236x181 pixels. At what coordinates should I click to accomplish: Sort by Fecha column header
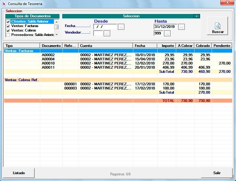(145, 46)
